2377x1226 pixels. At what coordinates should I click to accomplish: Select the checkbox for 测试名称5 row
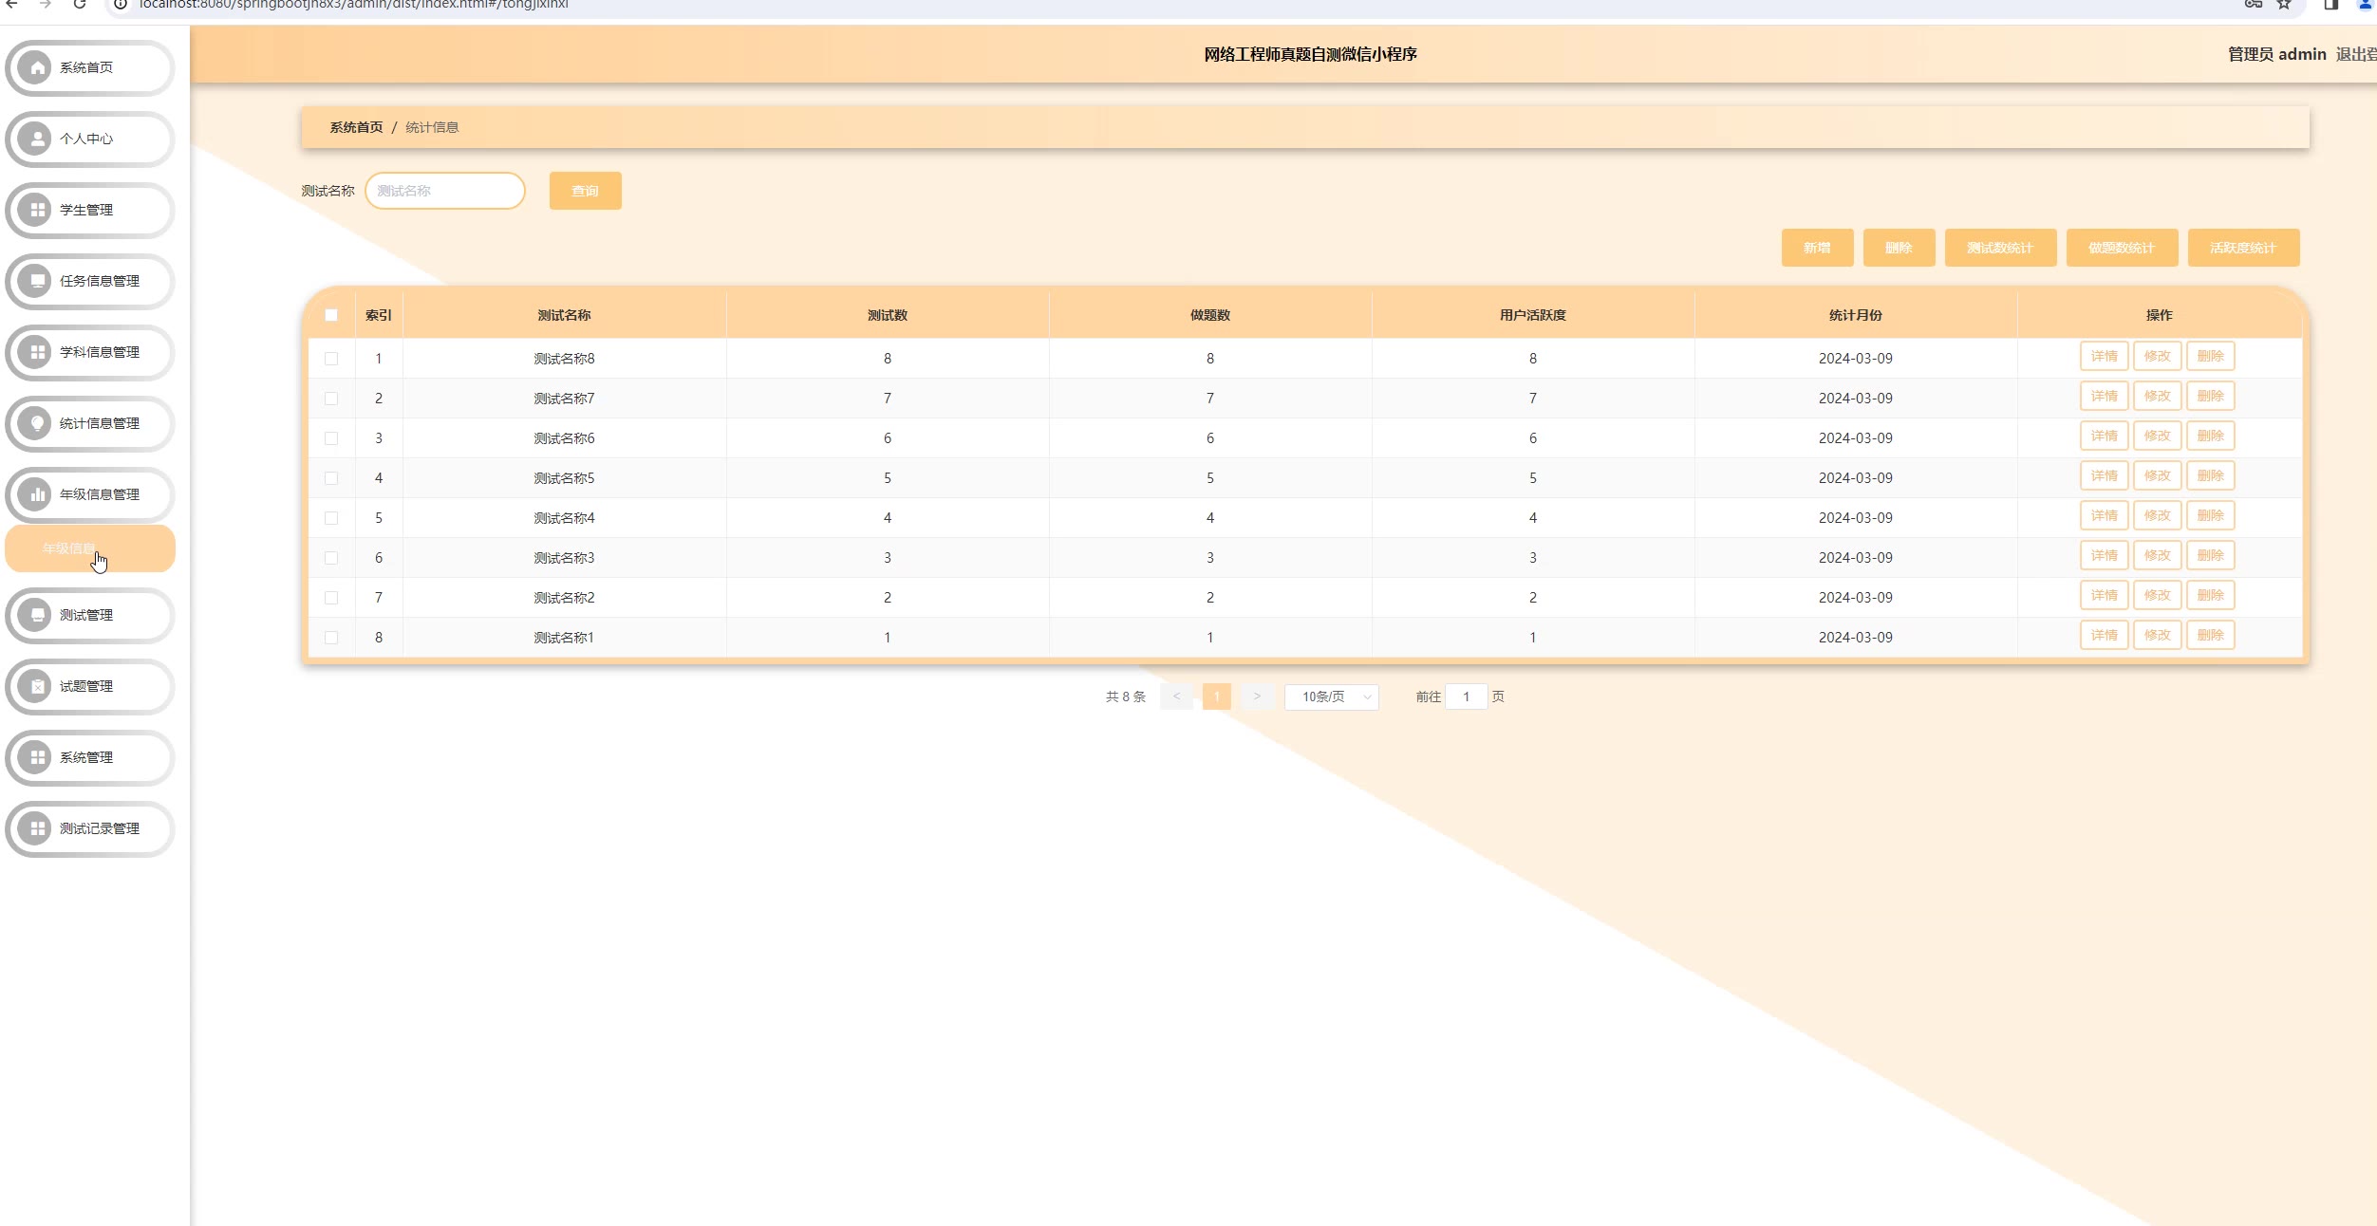pyautogui.click(x=331, y=478)
